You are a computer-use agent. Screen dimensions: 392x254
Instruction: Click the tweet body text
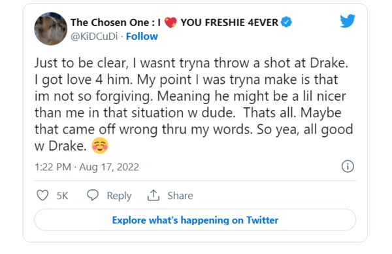point(194,104)
